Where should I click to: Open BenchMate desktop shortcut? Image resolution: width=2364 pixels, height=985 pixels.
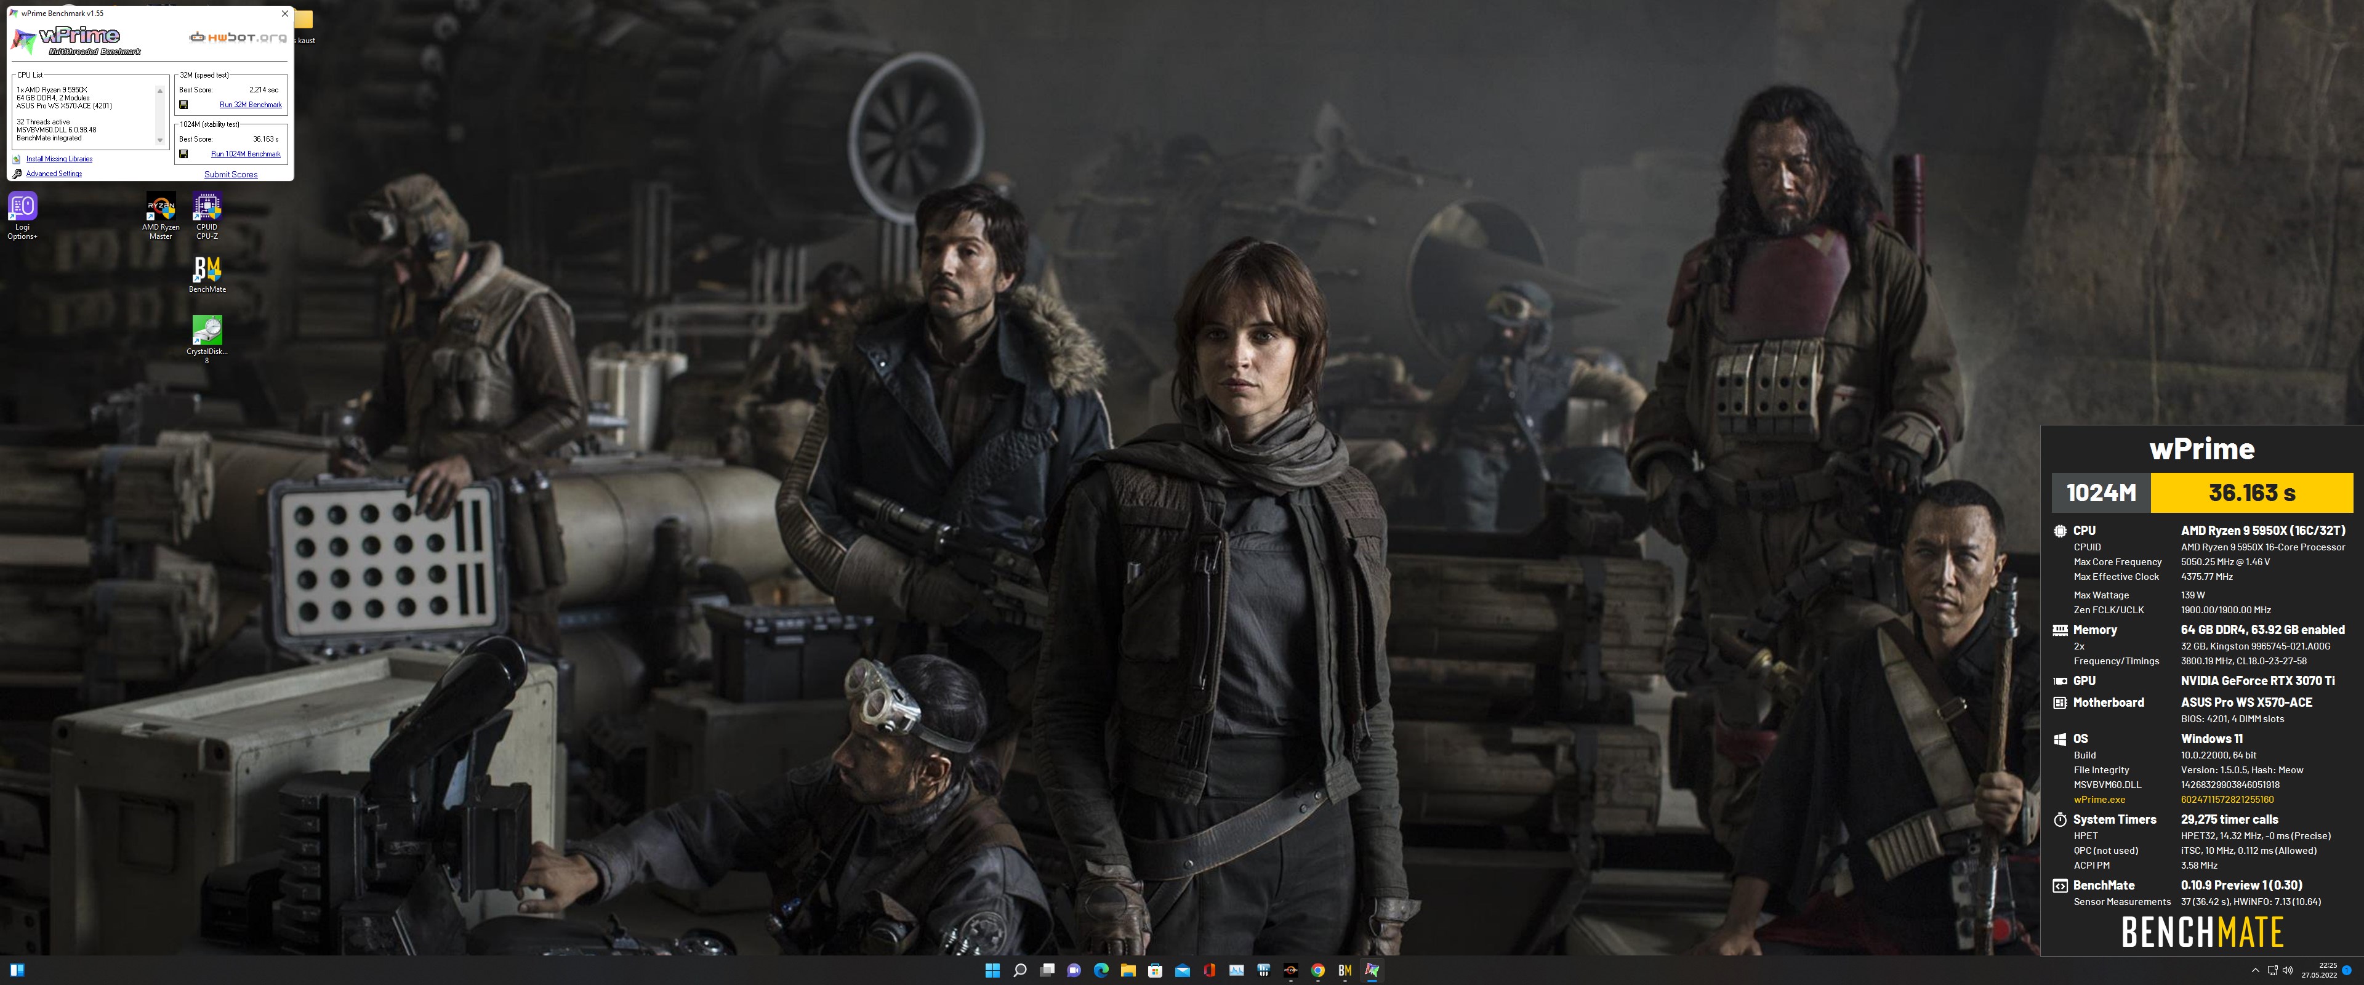click(206, 275)
